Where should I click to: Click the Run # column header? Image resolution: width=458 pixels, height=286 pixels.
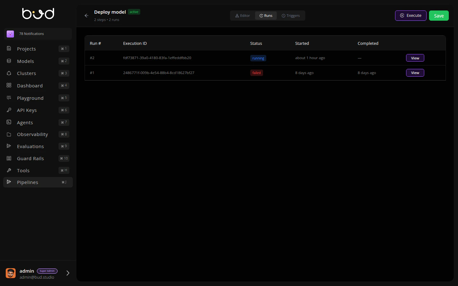(x=95, y=43)
